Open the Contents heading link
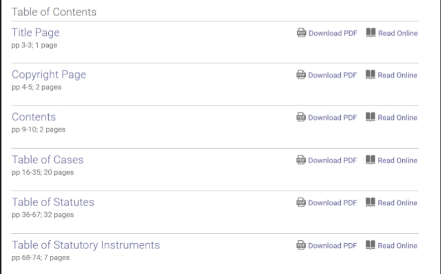This screenshot has height=274, width=441. [34, 117]
